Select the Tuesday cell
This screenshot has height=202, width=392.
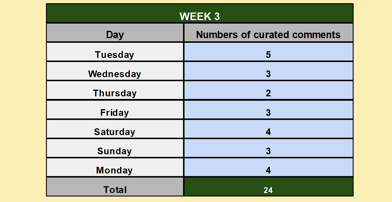click(115, 52)
